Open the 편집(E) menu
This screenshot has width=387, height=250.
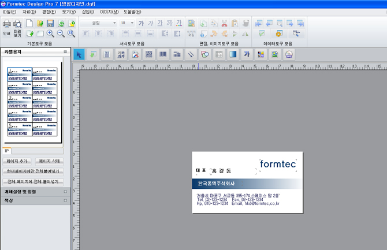point(49,12)
